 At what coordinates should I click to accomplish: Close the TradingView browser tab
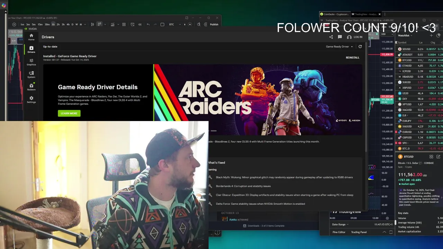379,14
